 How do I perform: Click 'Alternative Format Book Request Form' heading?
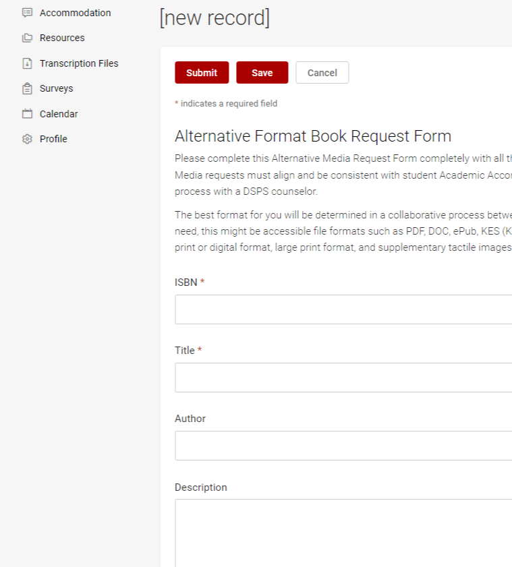click(313, 136)
